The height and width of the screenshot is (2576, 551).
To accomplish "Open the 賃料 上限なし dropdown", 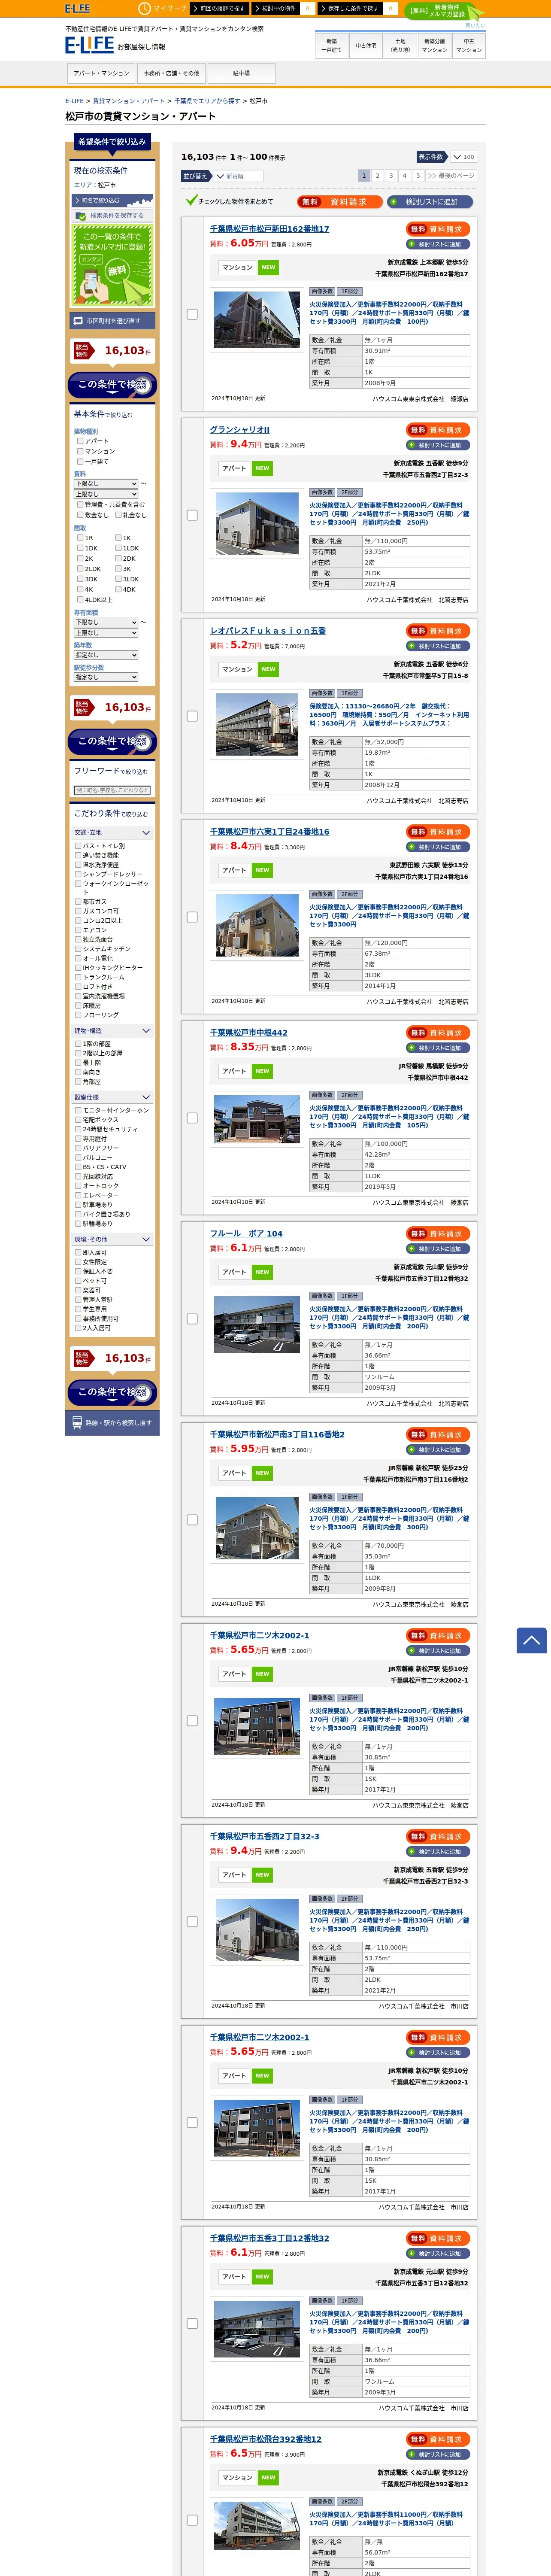I will (x=106, y=494).
